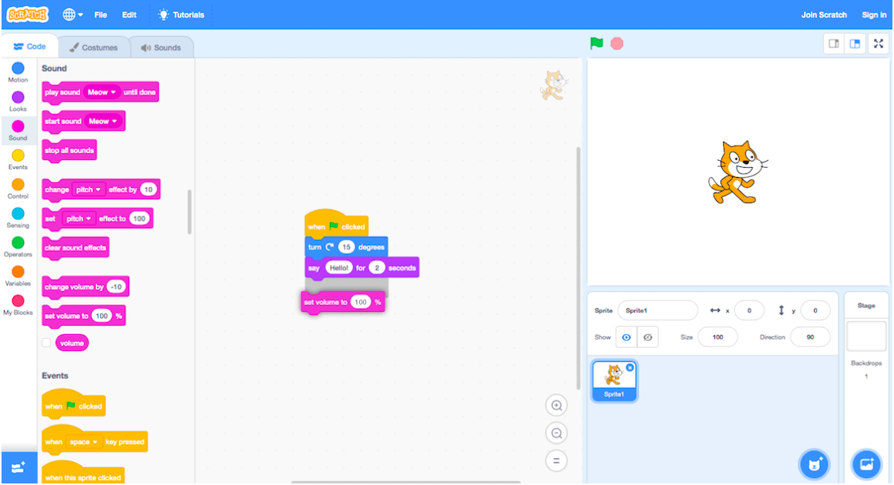The width and height of the screenshot is (894, 485).
Task: Click the sprite x position field
Action: click(749, 310)
